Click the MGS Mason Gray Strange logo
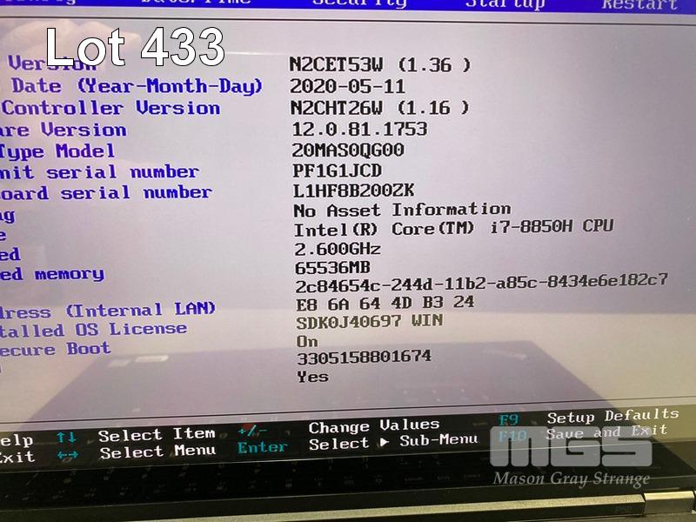This screenshot has height=522, width=696. 572,459
